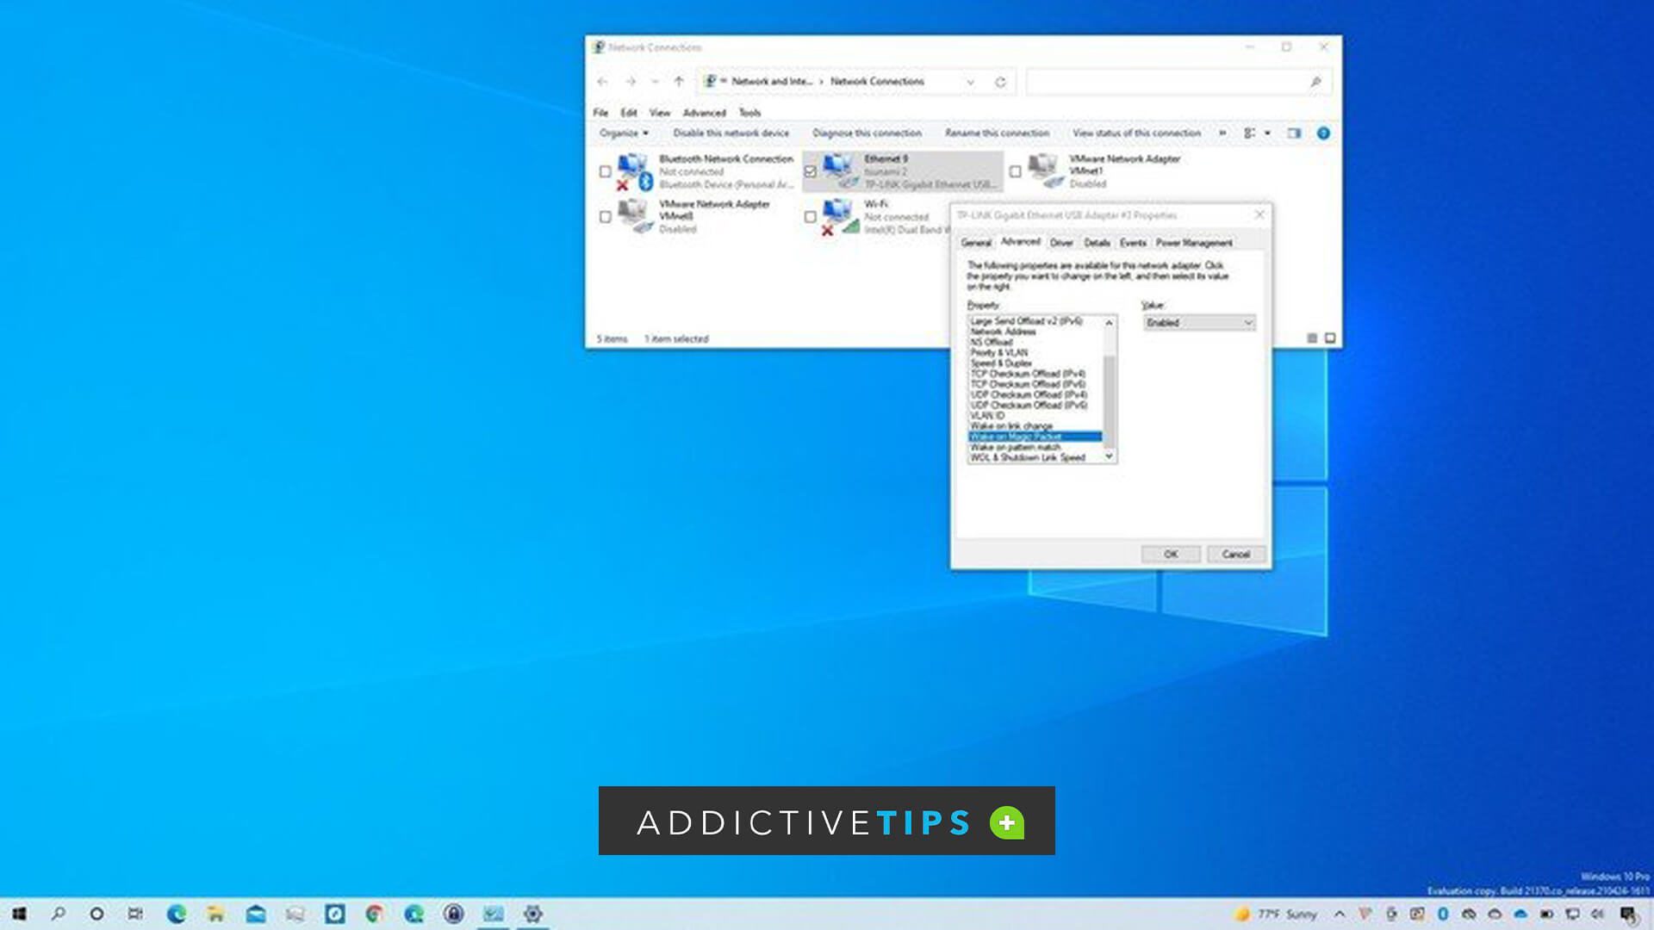Switch to the Power Management tab

pos(1193,243)
